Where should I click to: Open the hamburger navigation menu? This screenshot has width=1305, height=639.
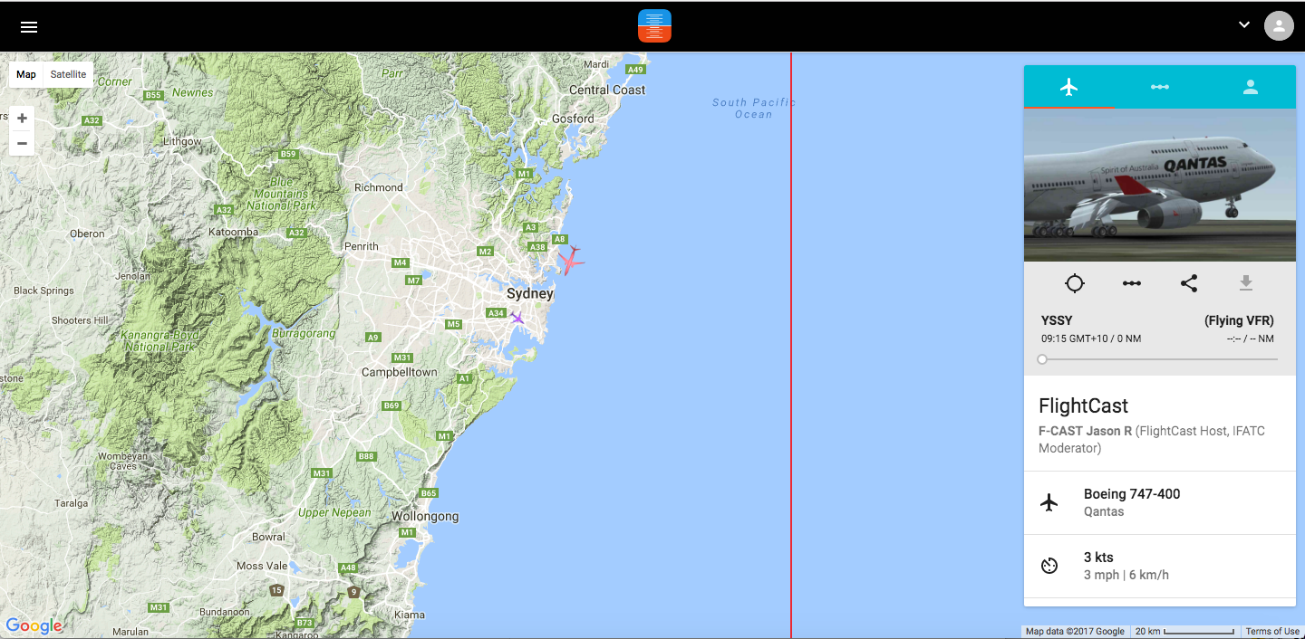29,26
